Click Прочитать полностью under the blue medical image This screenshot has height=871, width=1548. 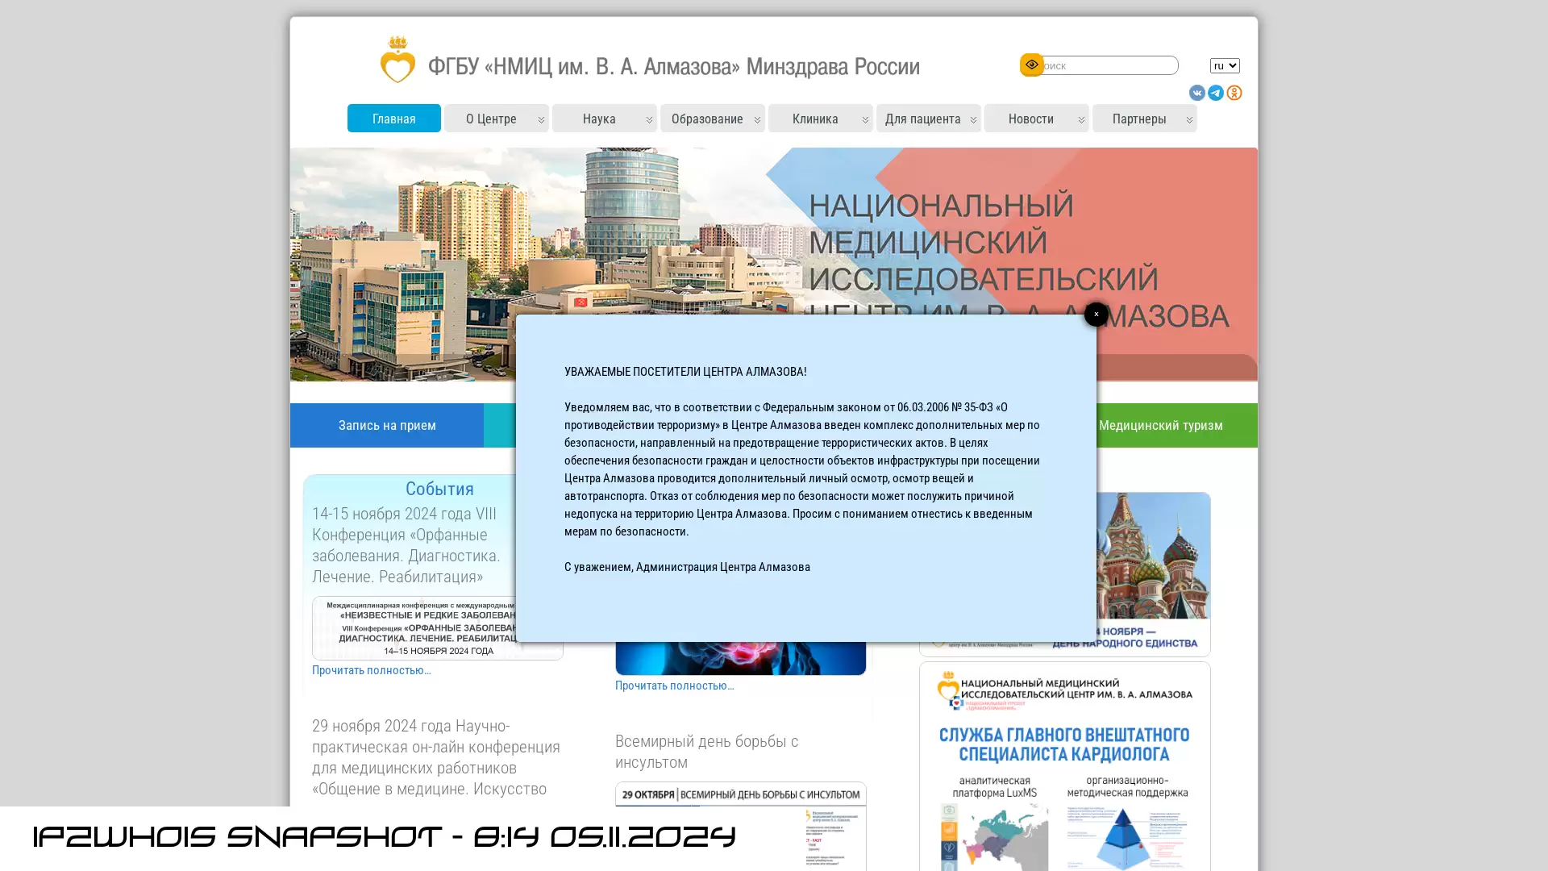tap(675, 686)
